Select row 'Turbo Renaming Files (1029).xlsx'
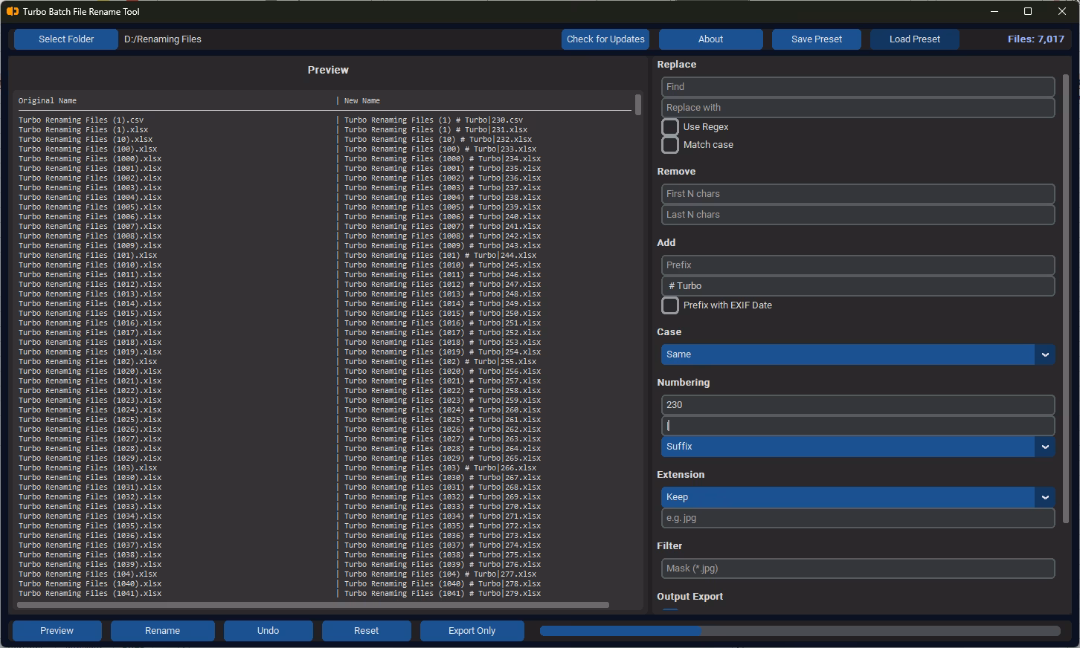 tap(90, 458)
